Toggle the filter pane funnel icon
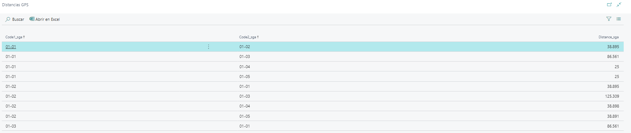The image size is (631, 133). [609, 19]
